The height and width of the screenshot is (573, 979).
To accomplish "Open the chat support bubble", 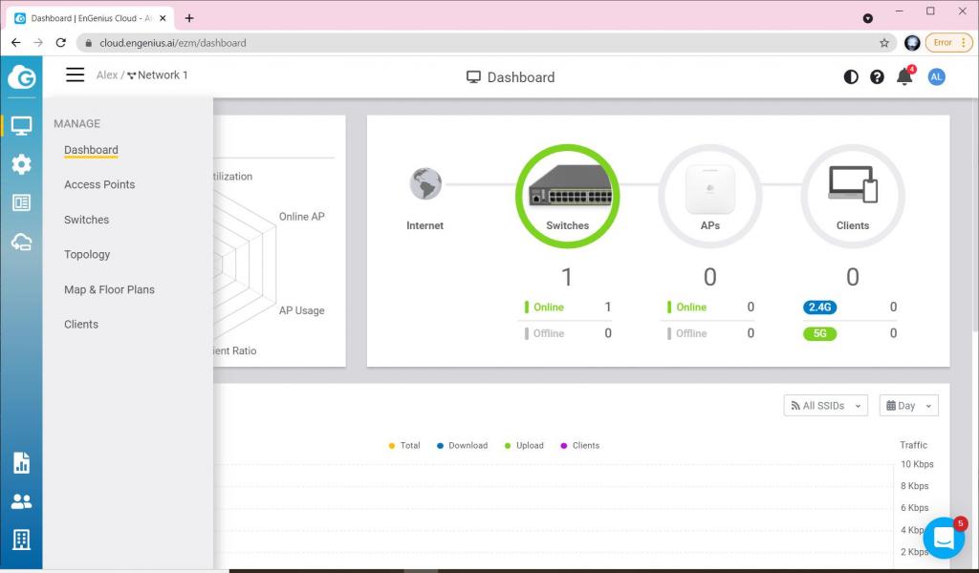I will (x=944, y=538).
